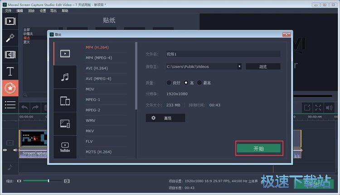Toggle fullscreen preview icon
The image size is (340, 195).
pyautogui.click(x=318, y=108)
